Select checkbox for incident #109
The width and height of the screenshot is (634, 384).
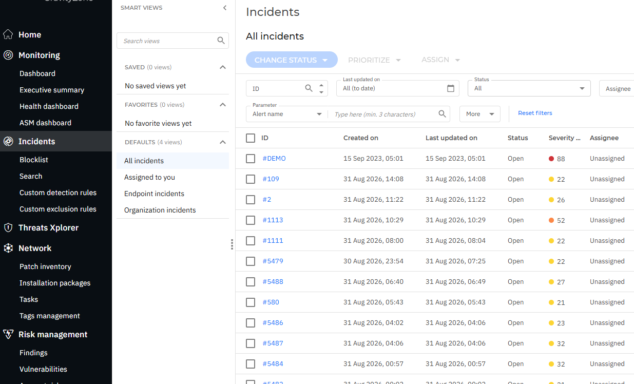click(x=251, y=179)
